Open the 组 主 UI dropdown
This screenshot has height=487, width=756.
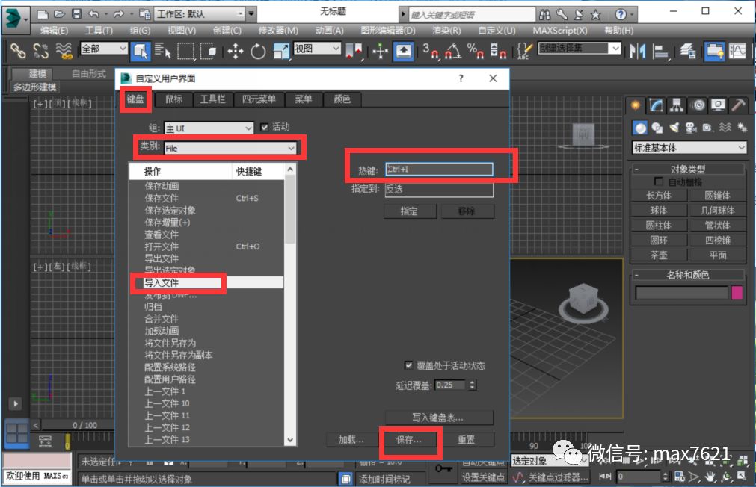(209, 128)
